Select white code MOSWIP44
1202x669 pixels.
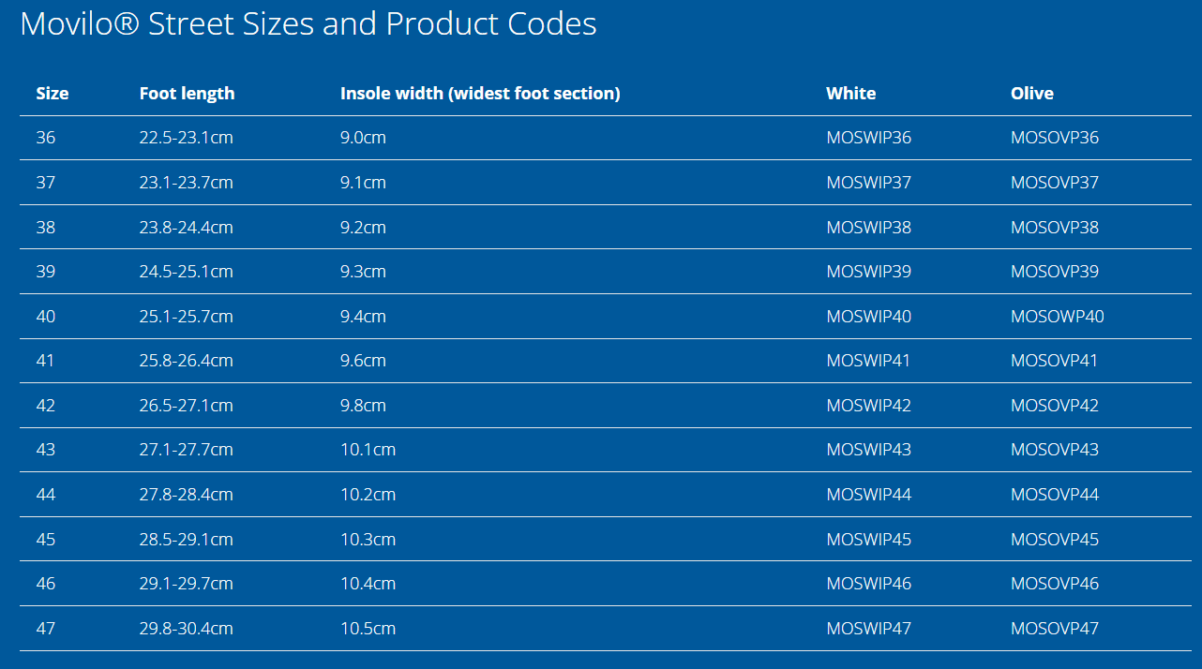(868, 495)
